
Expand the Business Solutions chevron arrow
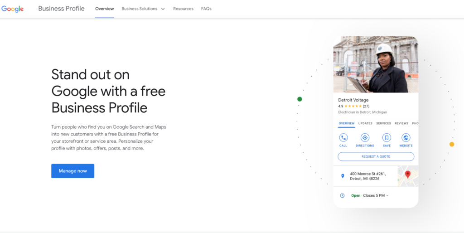163,9
